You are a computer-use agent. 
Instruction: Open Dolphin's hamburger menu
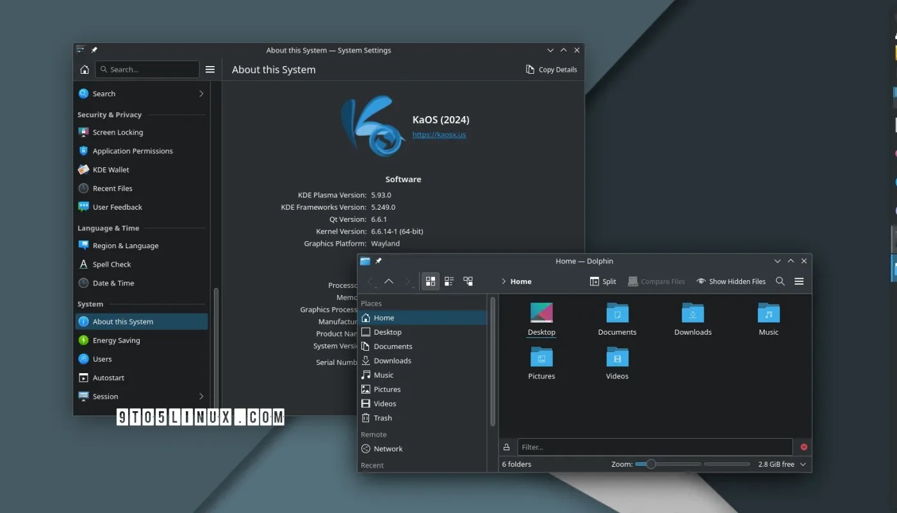[799, 281]
